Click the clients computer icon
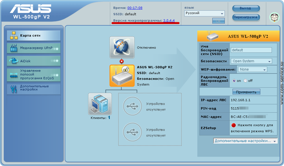This screenshot has width=284, height=166. coord(100,104)
